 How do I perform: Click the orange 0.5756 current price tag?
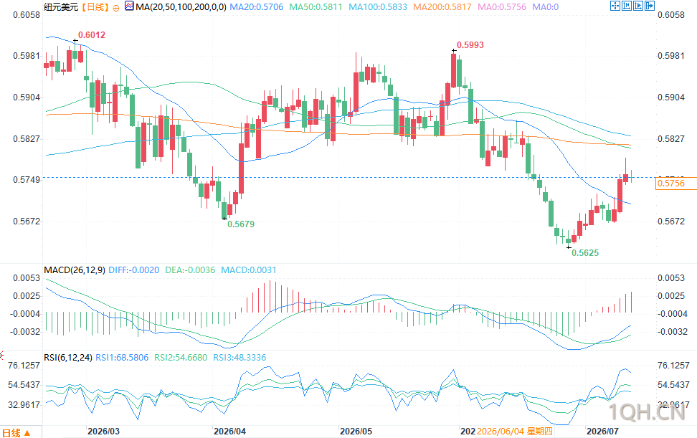[676, 184]
